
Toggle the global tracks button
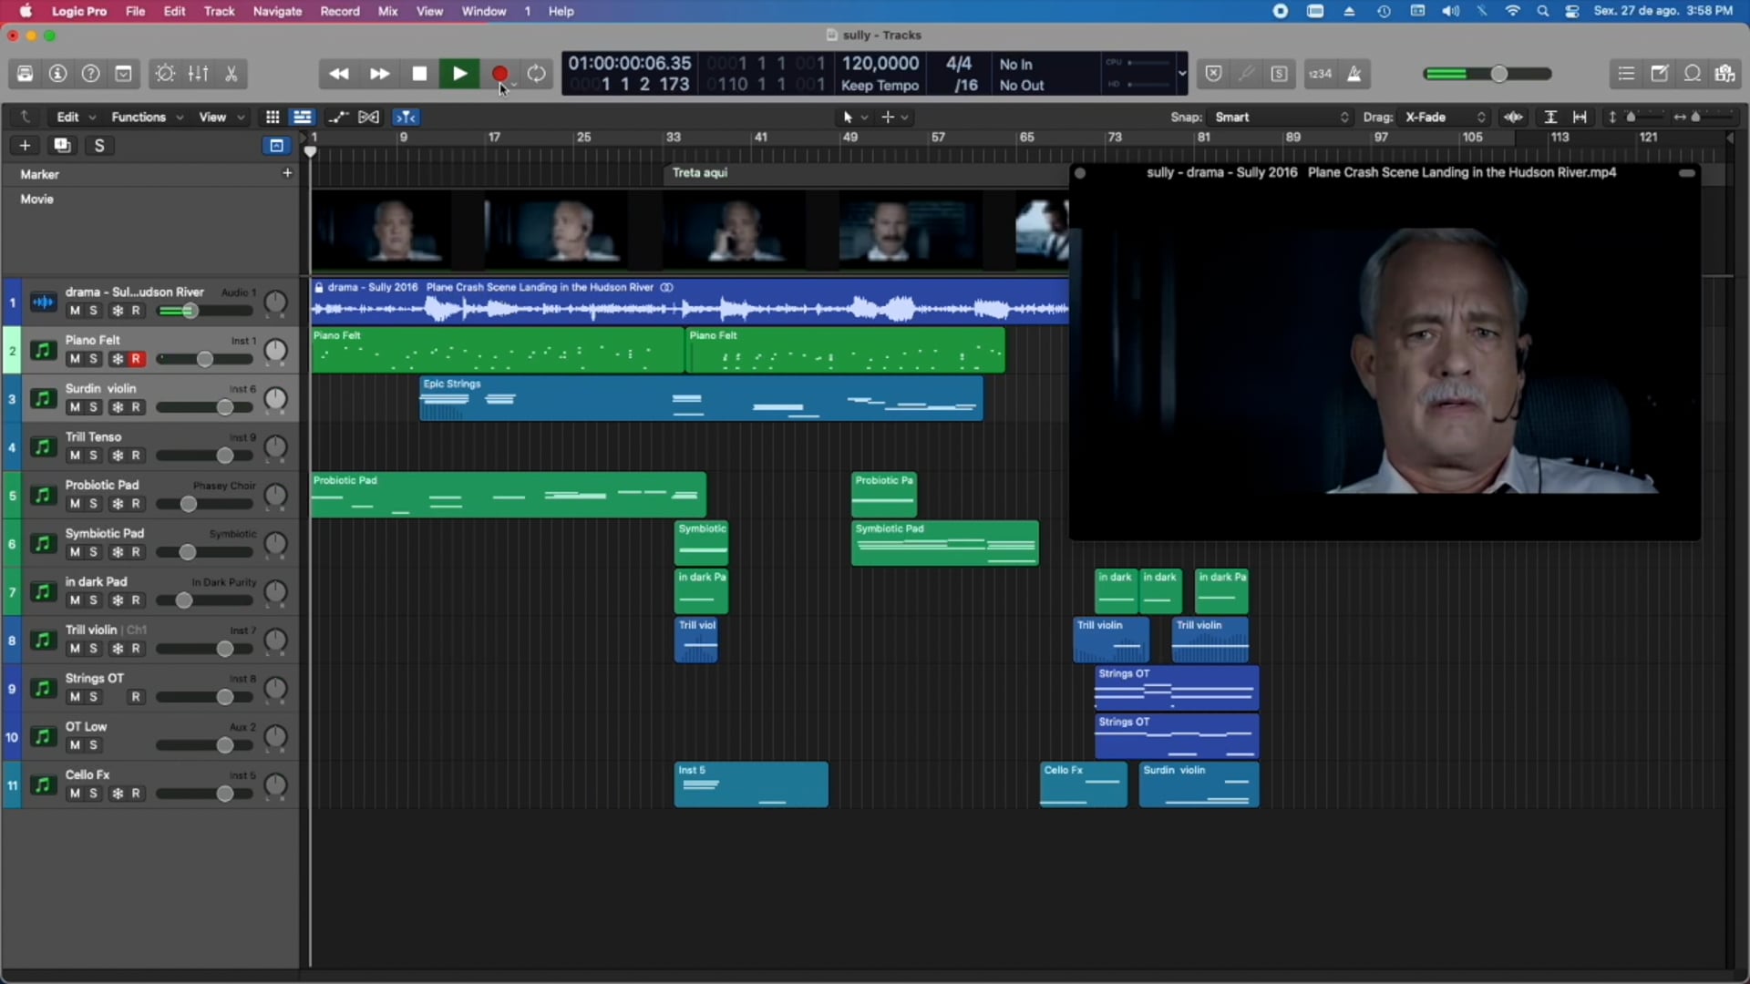click(276, 146)
